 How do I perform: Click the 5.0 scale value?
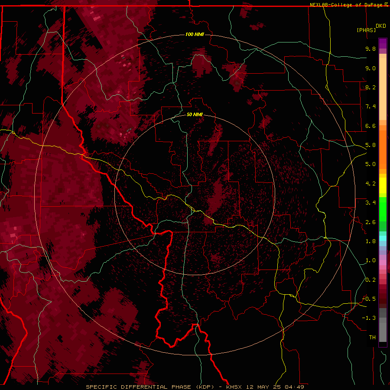pyautogui.click(x=370, y=164)
